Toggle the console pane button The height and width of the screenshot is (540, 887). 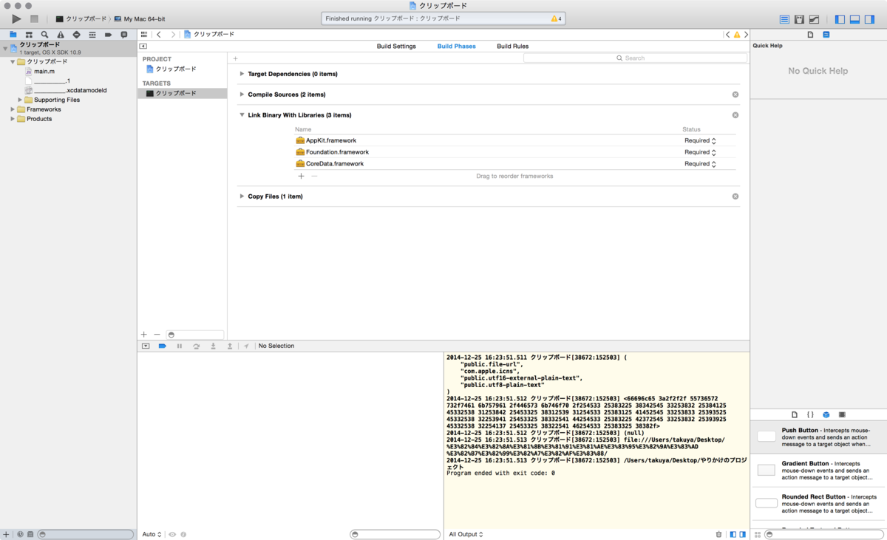click(742, 534)
